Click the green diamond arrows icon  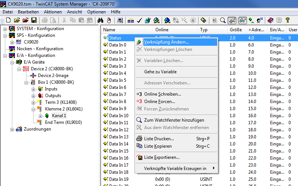click(x=251, y=20)
